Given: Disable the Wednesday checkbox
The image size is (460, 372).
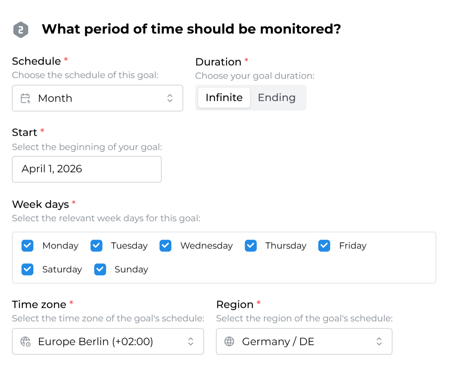Looking at the screenshot, I should pos(165,246).
